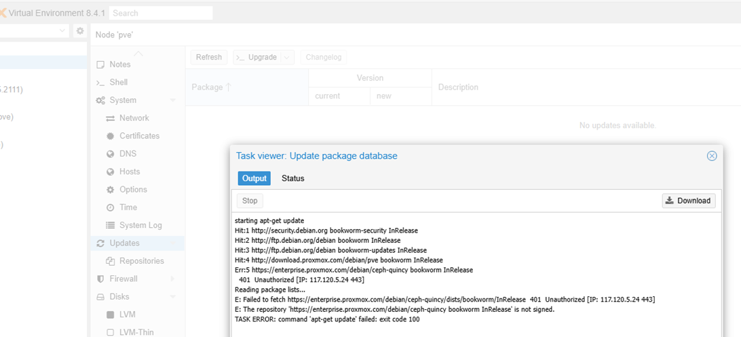Image resolution: width=741 pixels, height=337 pixels.
Task: Click the Stop button in Task viewer
Action: pyautogui.click(x=250, y=201)
